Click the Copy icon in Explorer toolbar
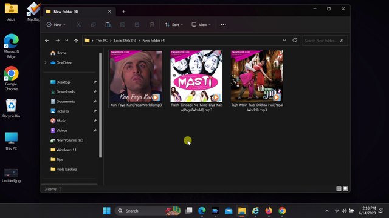The width and height of the screenshot is (389, 218). click(93, 25)
